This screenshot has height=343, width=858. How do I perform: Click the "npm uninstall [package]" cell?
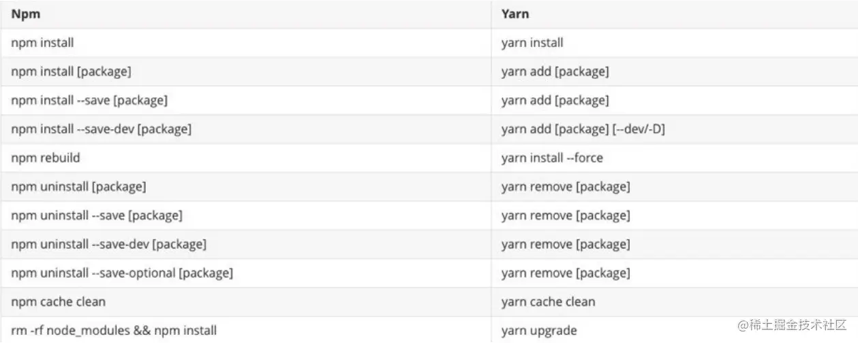78,186
